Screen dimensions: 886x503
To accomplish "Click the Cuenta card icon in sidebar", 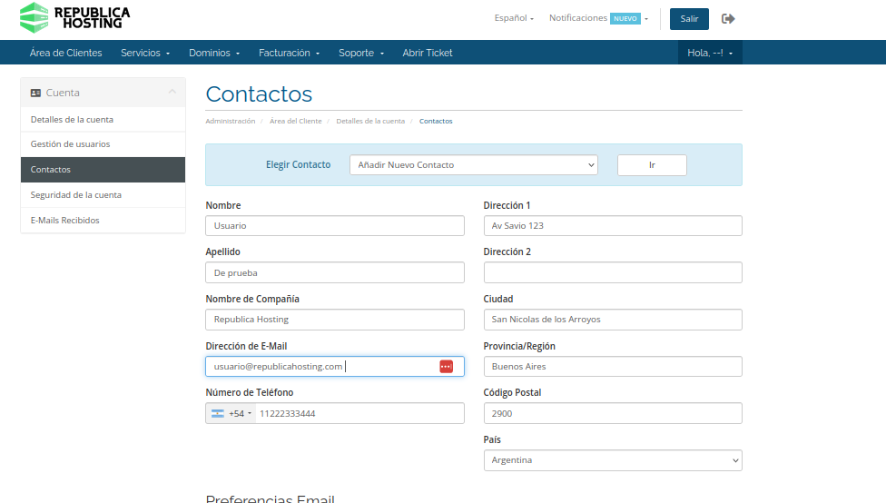I will (35, 93).
